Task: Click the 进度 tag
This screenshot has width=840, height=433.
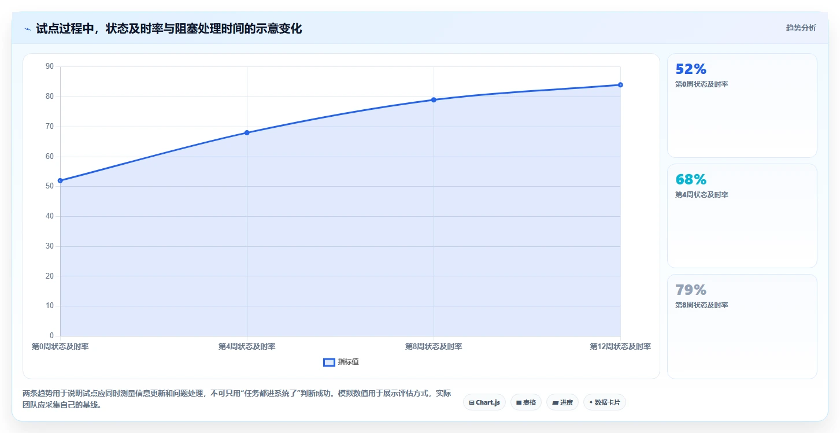Action: pyautogui.click(x=563, y=402)
